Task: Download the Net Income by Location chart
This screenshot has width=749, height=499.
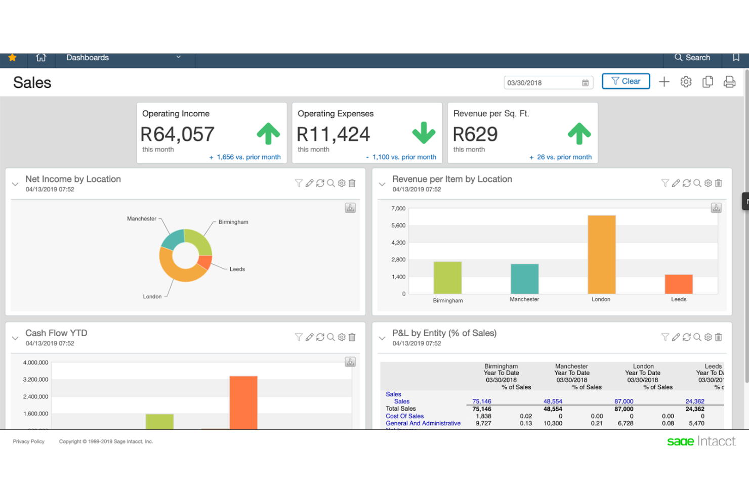Action: (350, 207)
